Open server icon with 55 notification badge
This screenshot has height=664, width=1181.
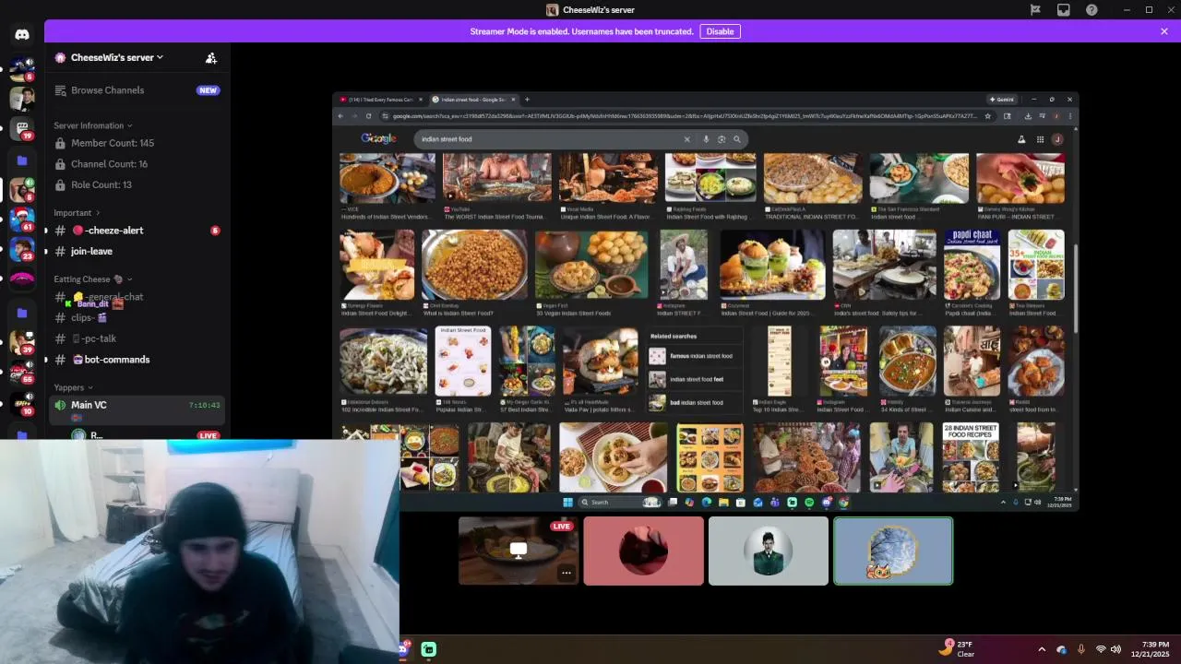(22, 373)
